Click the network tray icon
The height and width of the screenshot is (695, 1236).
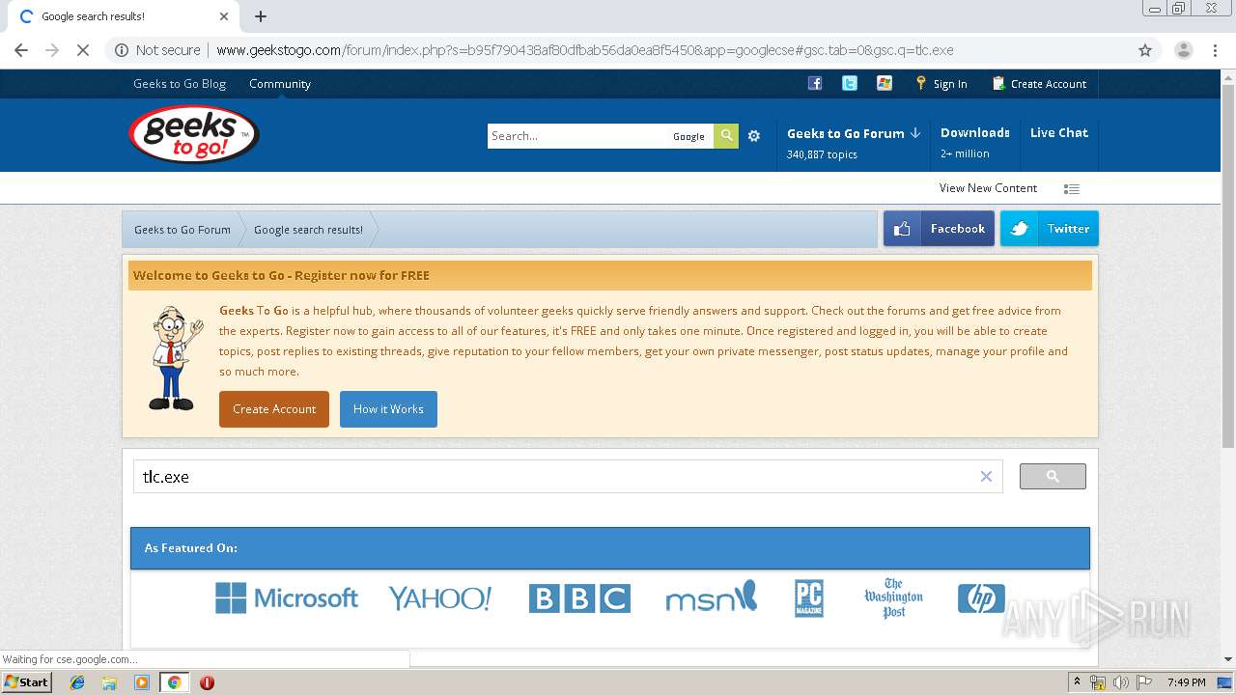click(x=1098, y=682)
